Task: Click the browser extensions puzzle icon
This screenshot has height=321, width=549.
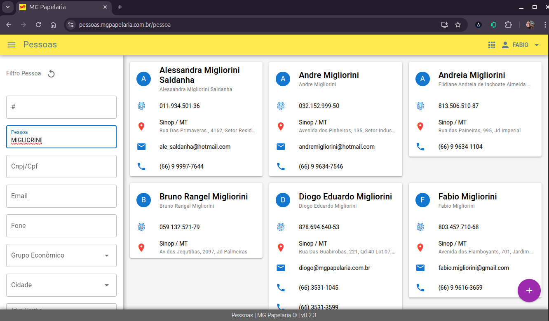Action: [x=508, y=25]
